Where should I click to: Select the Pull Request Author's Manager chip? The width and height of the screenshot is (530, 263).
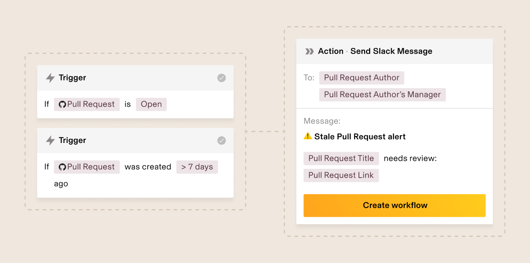(382, 95)
